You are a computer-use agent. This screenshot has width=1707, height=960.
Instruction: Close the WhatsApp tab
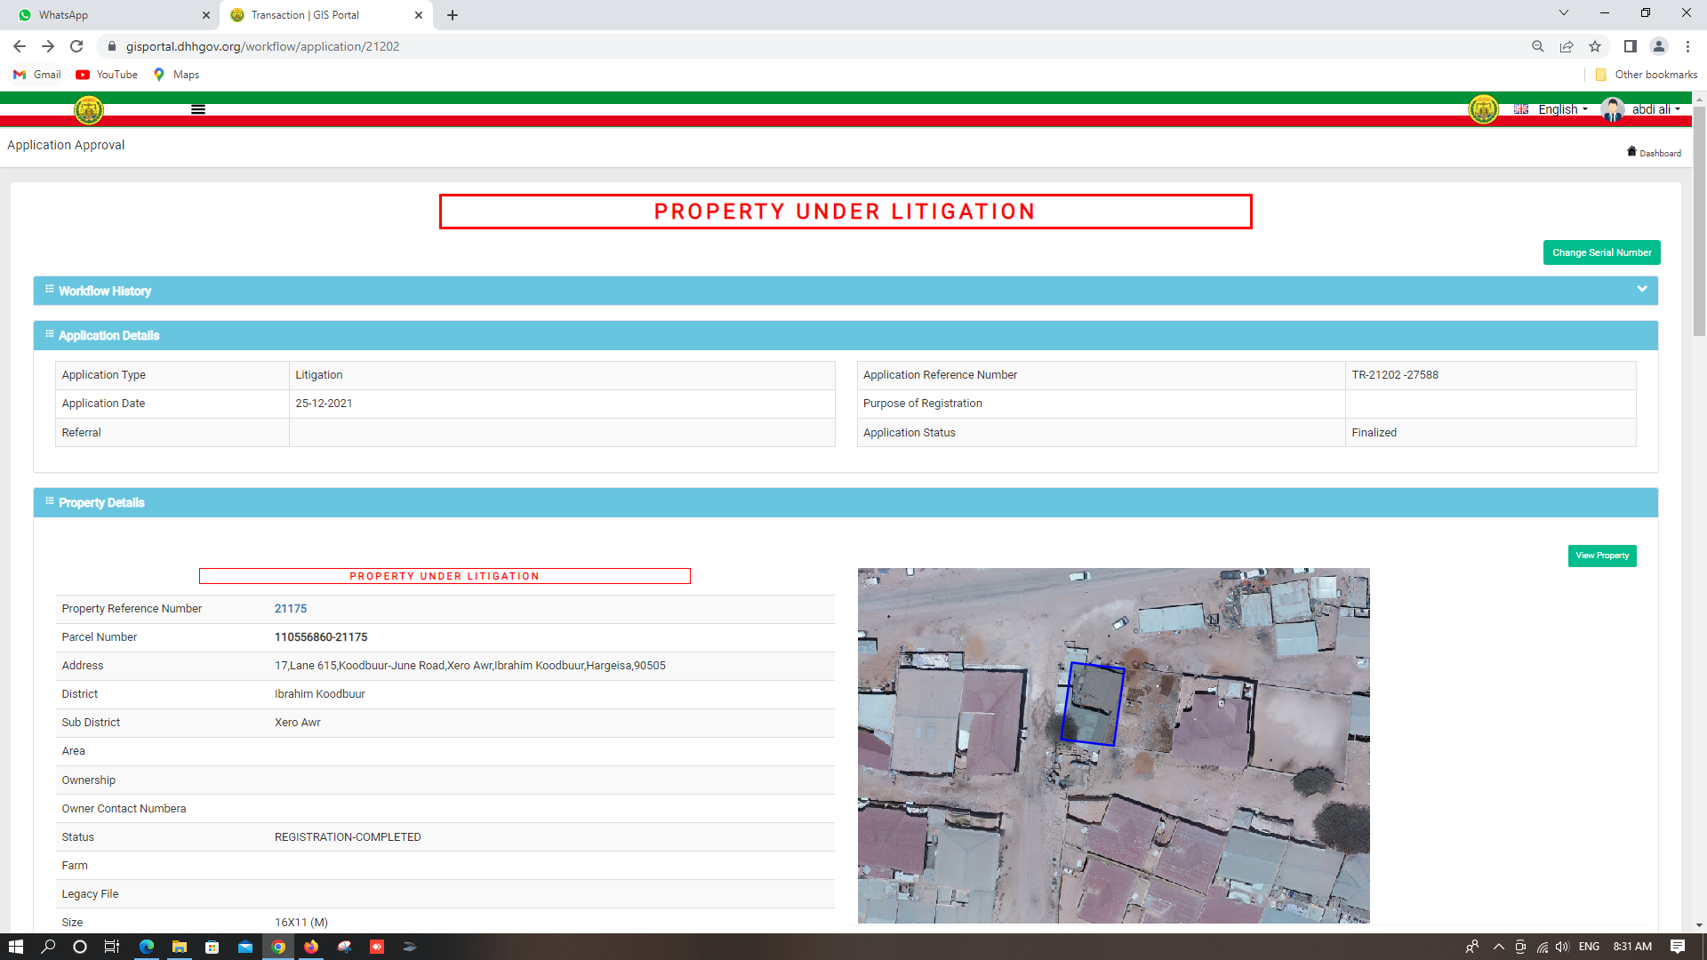tap(205, 15)
